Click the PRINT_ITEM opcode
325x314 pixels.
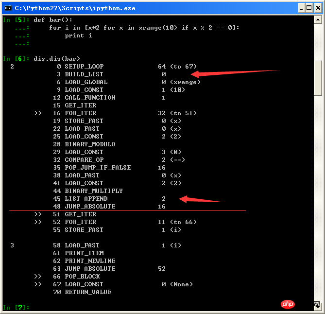point(84,253)
